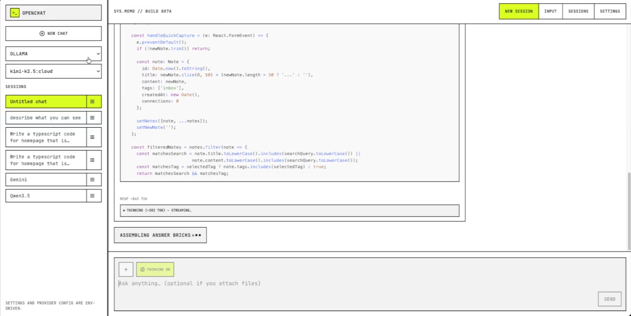The width and height of the screenshot is (631, 316).
Task: Click the 'createdAt: new Date(),' code line
Action: tap(171, 95)
